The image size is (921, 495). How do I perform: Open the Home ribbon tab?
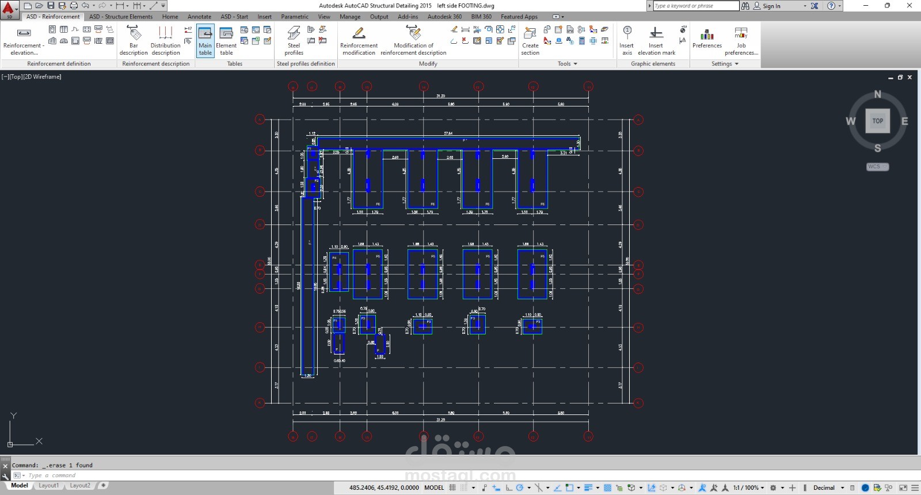point(170,17)
